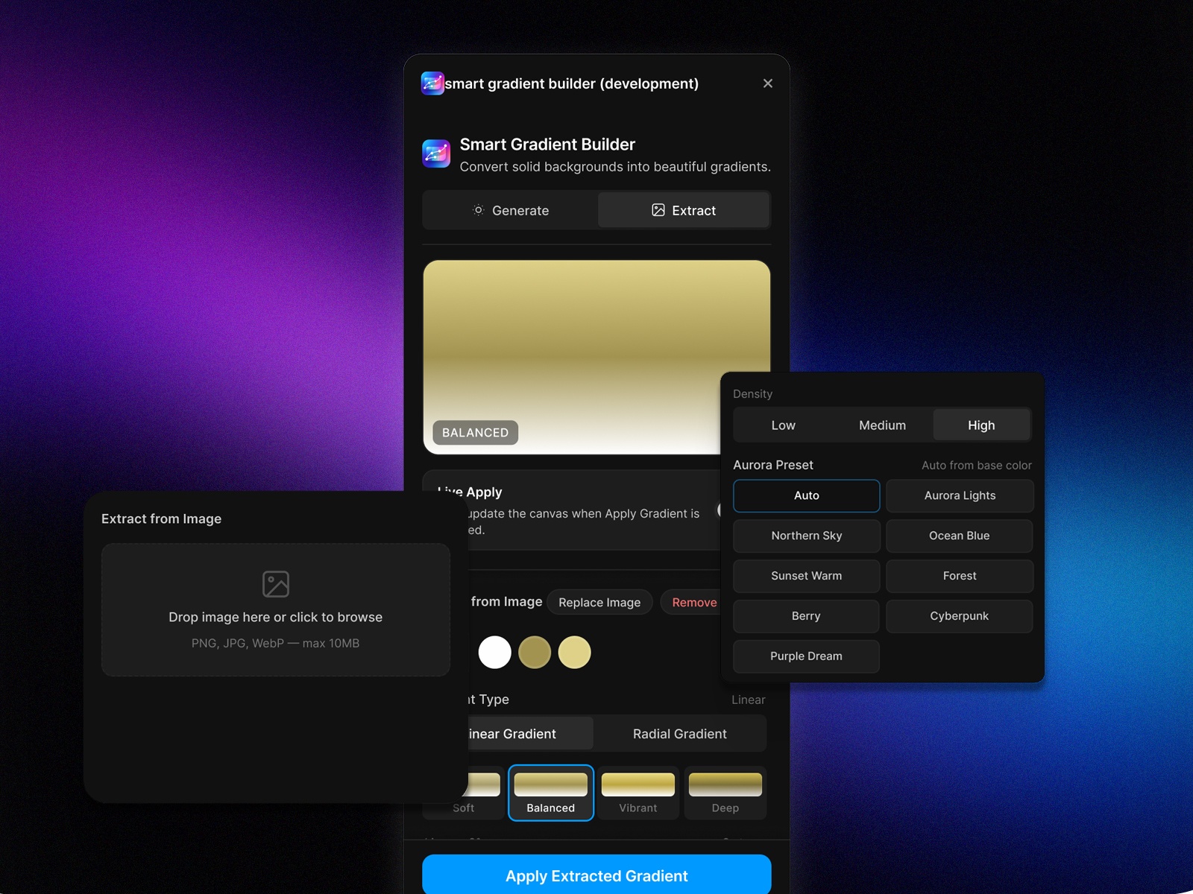Click Replace Image
The height and width of the screenshot is (894, 1193).
tap(599, 602)
